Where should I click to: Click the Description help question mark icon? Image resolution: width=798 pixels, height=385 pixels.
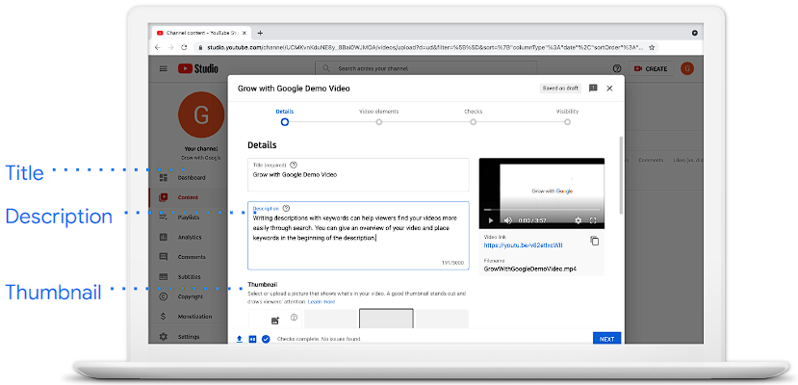(x=286, y=208)
